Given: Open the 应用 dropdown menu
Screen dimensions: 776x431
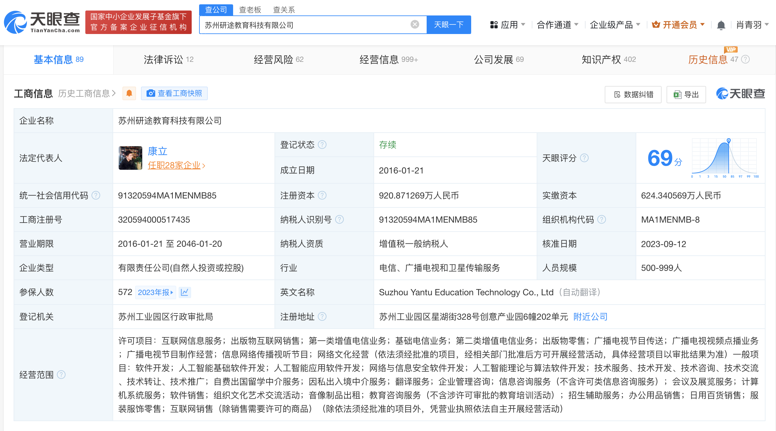Looking at the screenshot, I should [507, 25].
